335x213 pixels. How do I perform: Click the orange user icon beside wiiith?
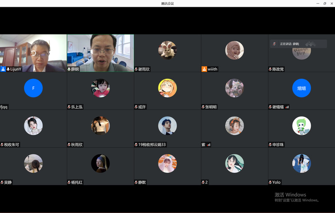click(x=204, y=69)
